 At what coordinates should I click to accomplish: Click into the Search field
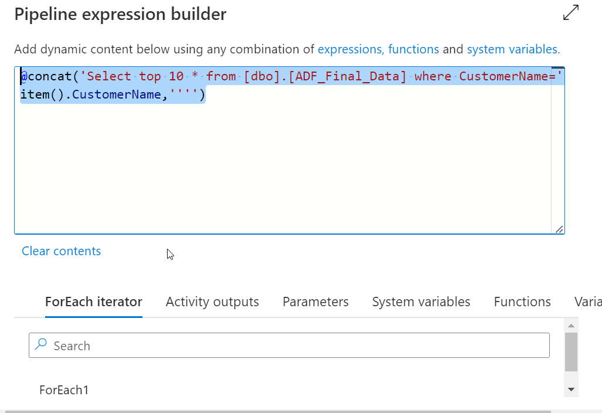[x=289, y=346]
